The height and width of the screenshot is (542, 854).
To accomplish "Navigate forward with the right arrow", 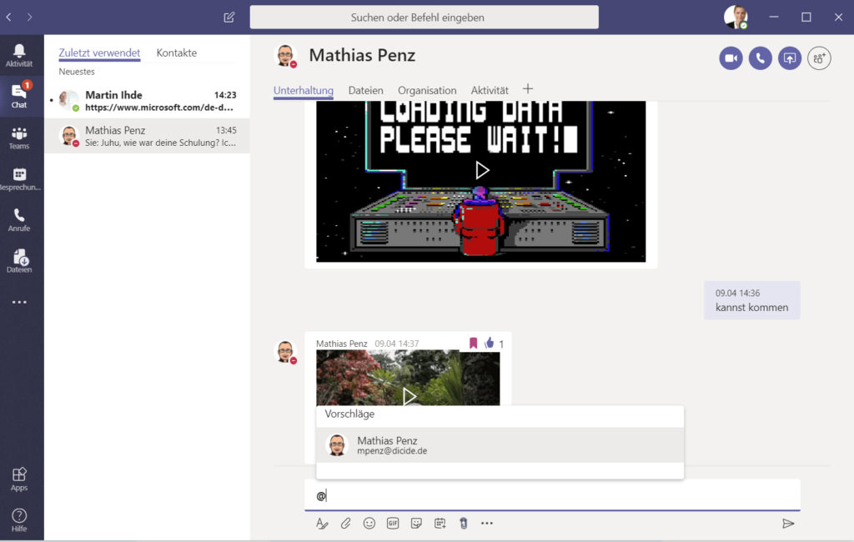I will (29, 18).
